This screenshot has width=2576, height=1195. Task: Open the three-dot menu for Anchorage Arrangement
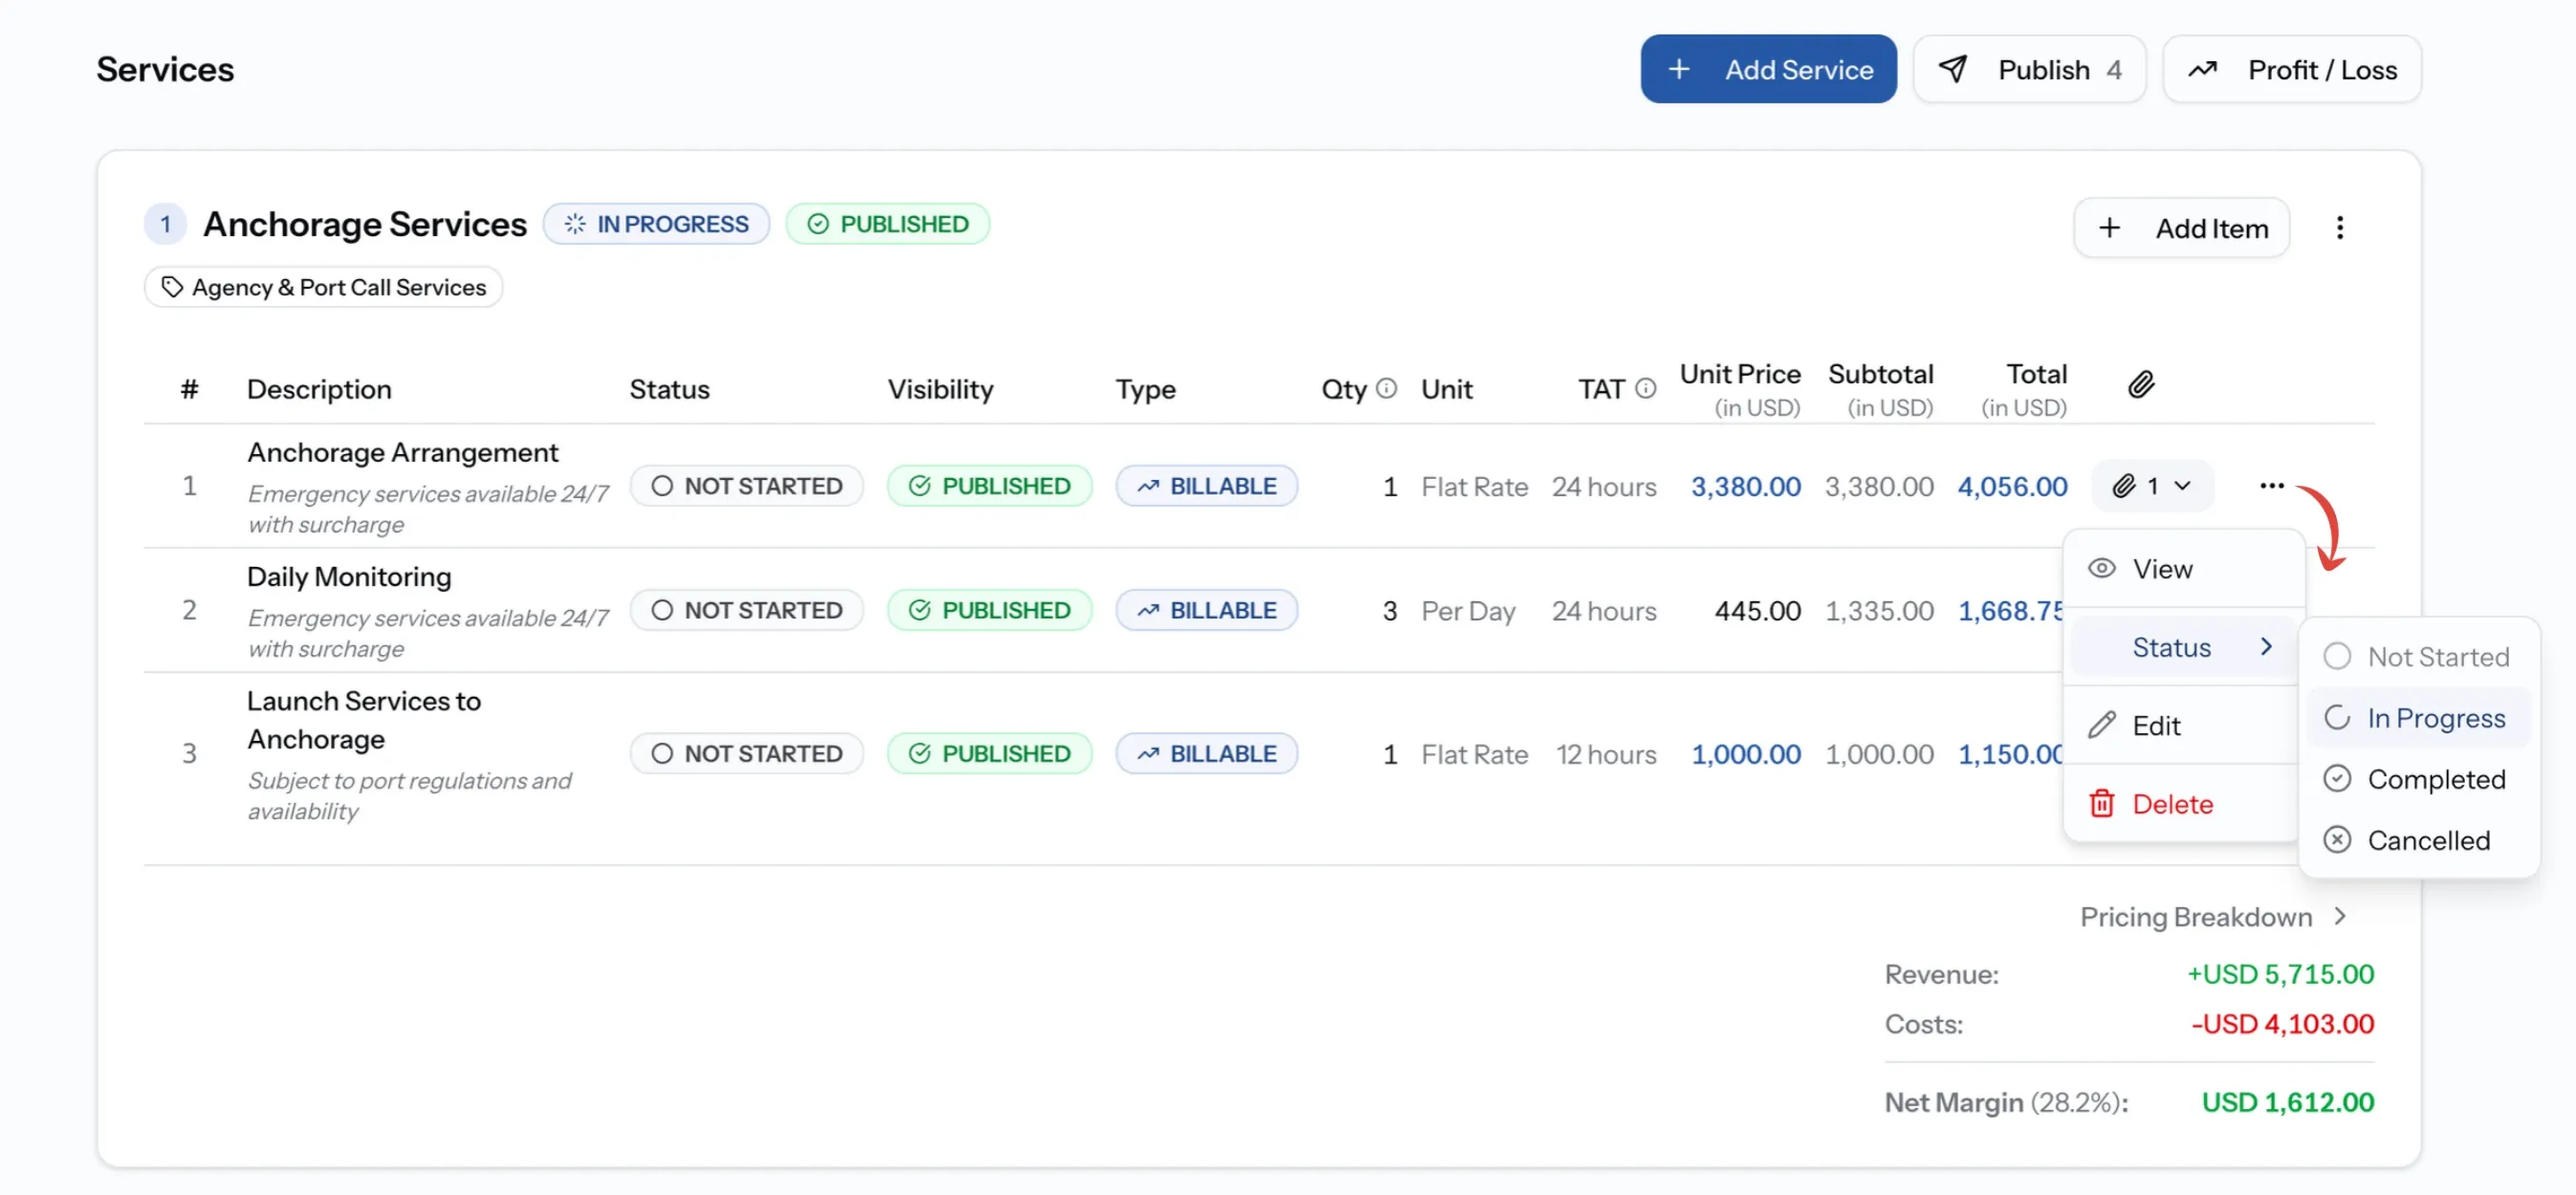click(x=2271, y=486)
